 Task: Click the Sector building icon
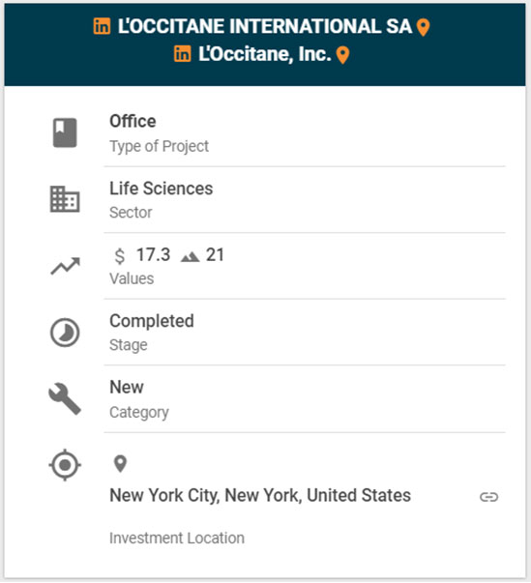65,199
